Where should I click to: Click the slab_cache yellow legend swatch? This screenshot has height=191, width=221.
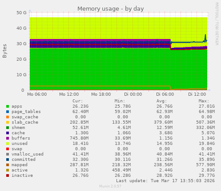click(x=8, y=122)
